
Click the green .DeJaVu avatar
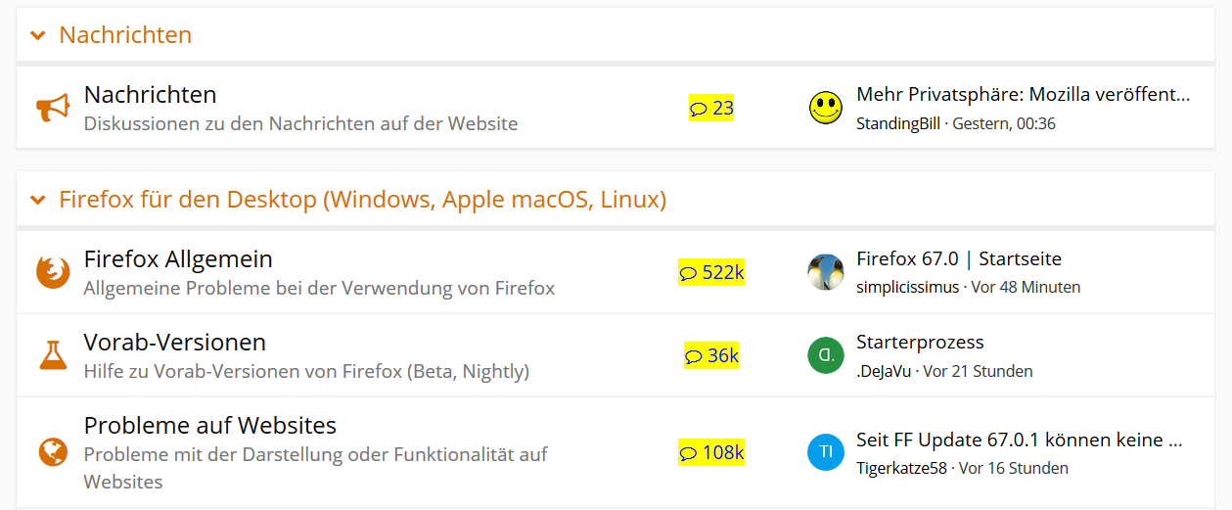tap(826, 355)
